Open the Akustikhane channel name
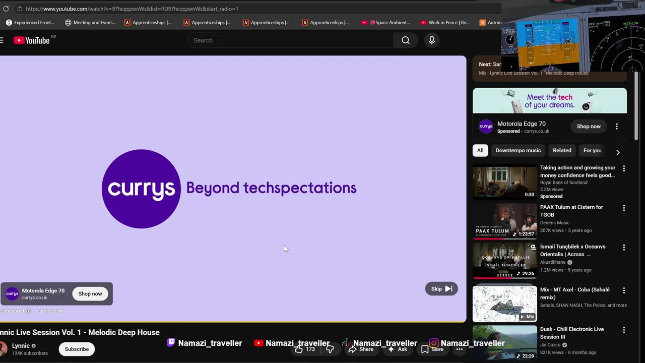The image size is (645, 363). point(553,262)
